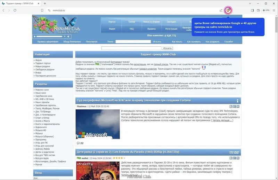This screenshot has width=278, height=180.
Task: Open Последние дискуссии navigation link
Action: click(x=46, y=76)
